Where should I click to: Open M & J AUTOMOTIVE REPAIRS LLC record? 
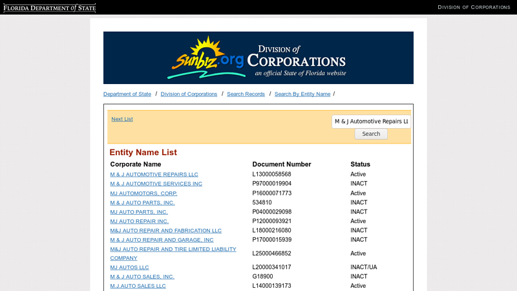point(154,174)
